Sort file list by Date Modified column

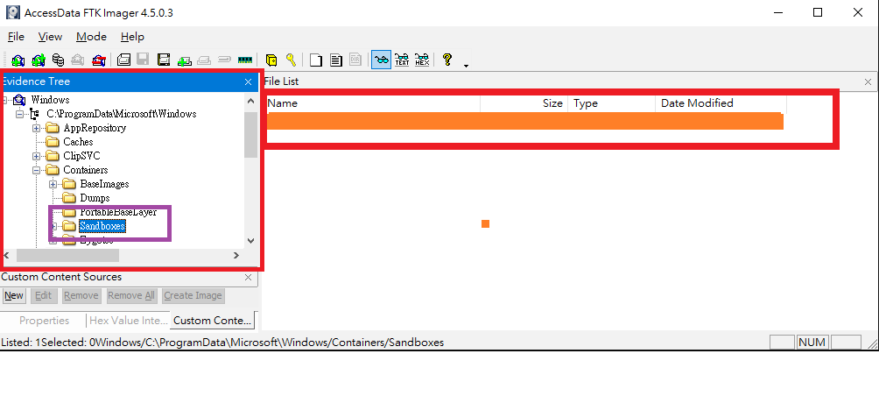coord(721,103)
